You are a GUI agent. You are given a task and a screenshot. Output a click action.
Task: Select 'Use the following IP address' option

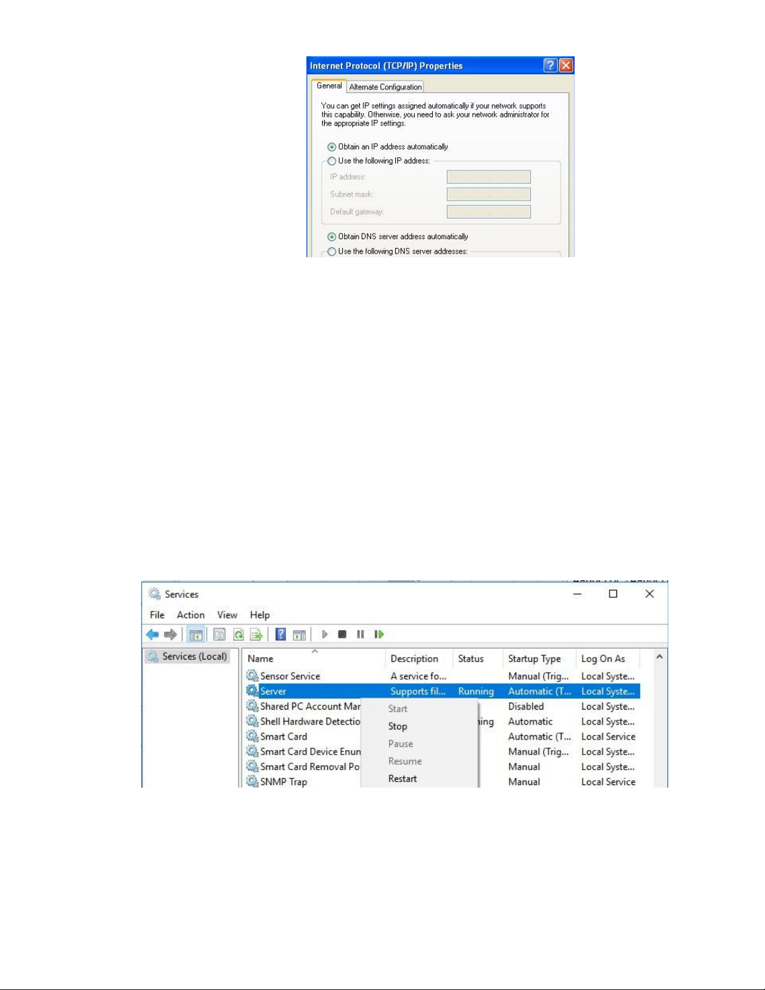[x=332, y=162]
